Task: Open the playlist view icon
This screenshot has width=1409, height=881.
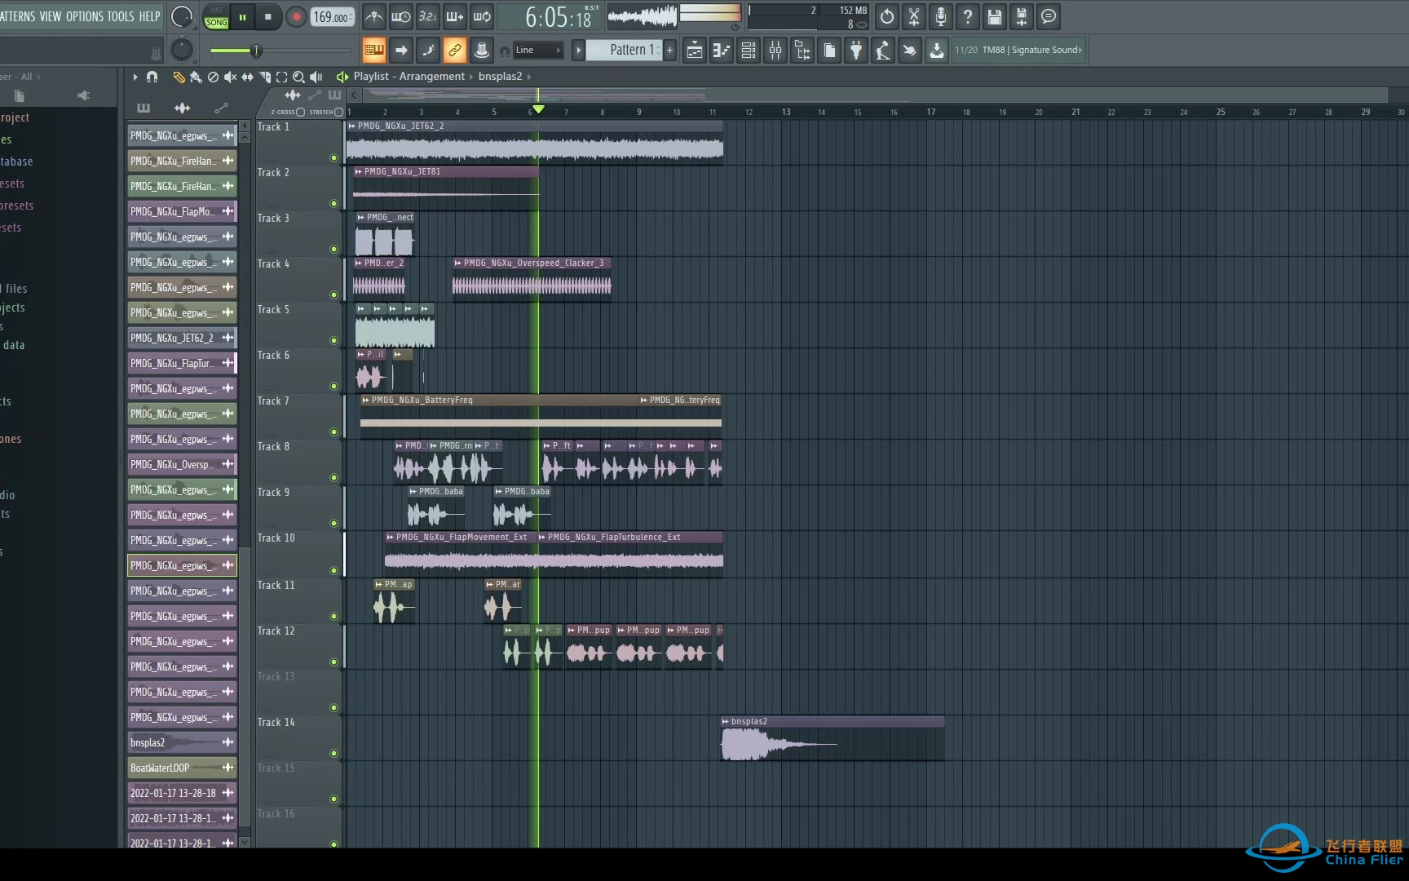Action: [695, 51]
